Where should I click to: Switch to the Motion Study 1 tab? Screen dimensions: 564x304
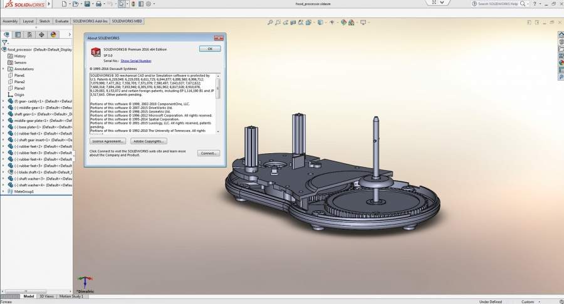click(x=70, y=296)
